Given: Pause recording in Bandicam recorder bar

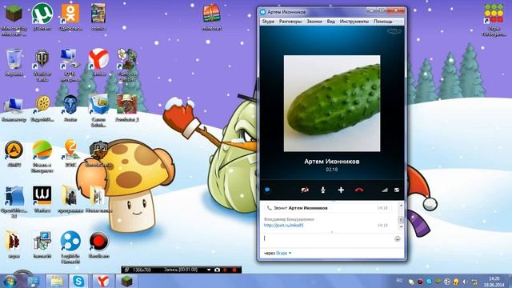Looking at the screenshot, I should pyautogui.click(x=226, y=270).
